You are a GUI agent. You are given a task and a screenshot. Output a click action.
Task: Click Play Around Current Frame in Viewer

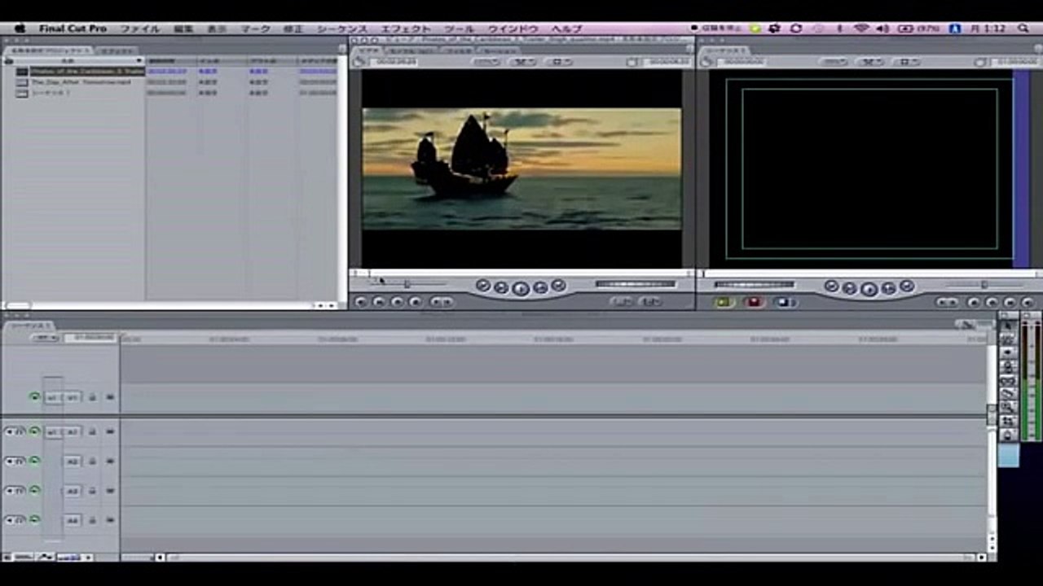click(539, 287)
